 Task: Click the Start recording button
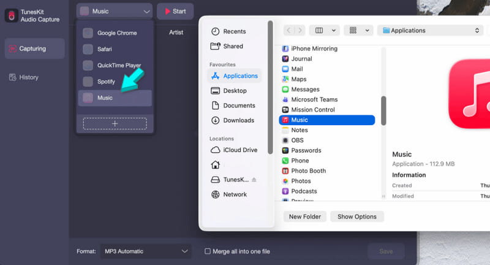[175, 11]
